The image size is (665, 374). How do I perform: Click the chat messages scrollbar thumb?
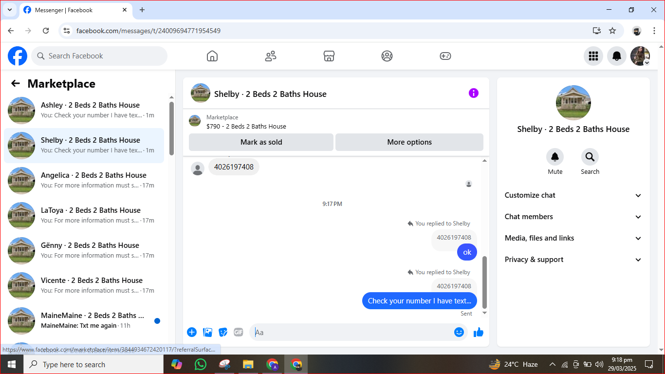point(484,282)
